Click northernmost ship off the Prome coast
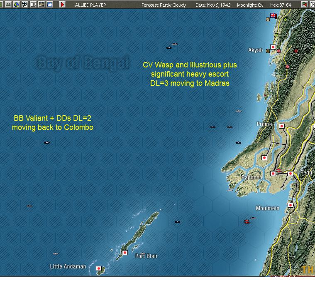The height and width of the screenshot is (298, 315). (x=239, y=111)
